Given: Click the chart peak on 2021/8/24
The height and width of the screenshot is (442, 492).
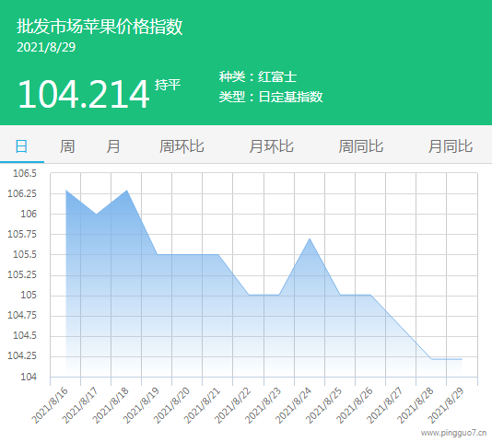Looking at the screenshot, I should pyautogui.click(x=310, y=238).
